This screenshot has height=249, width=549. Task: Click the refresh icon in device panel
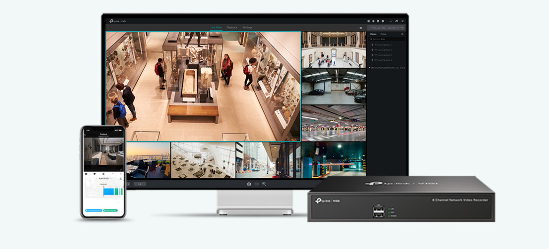point(402,34)
